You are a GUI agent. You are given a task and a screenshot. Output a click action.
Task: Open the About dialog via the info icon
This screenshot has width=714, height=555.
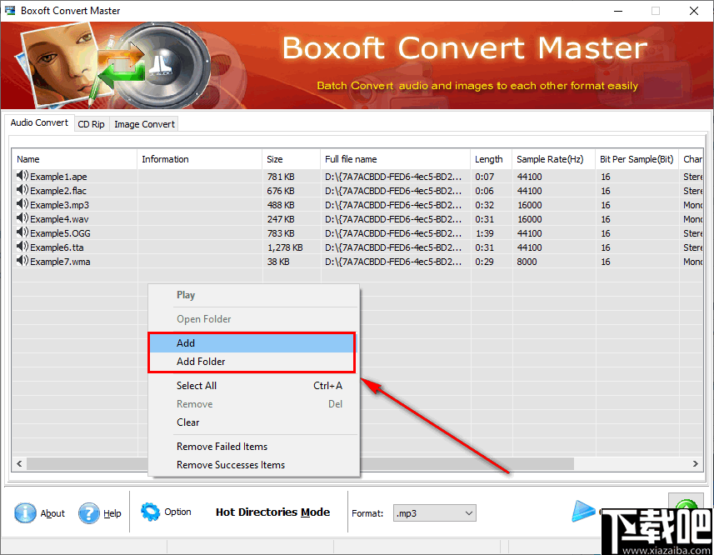(25, 513)
